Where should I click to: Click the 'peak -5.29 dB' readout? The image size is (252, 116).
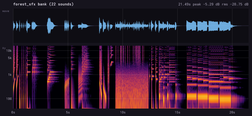tap(206, 4)
